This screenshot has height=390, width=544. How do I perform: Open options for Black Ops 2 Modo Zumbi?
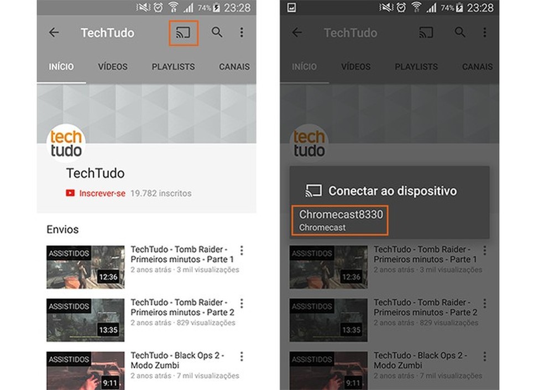click(242, 356)
